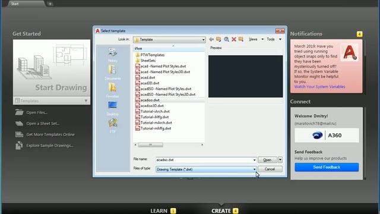Open the FTP location in places sidebar
This screenshot has width=380, height=214.
click(112, 125)
